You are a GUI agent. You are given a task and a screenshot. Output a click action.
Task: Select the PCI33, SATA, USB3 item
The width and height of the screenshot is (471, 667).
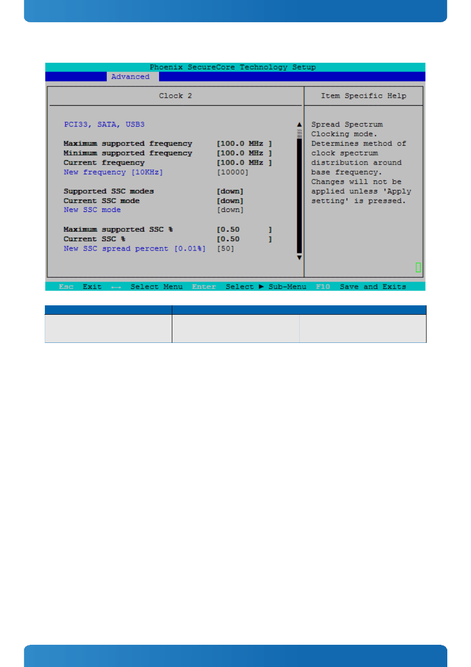104,125
